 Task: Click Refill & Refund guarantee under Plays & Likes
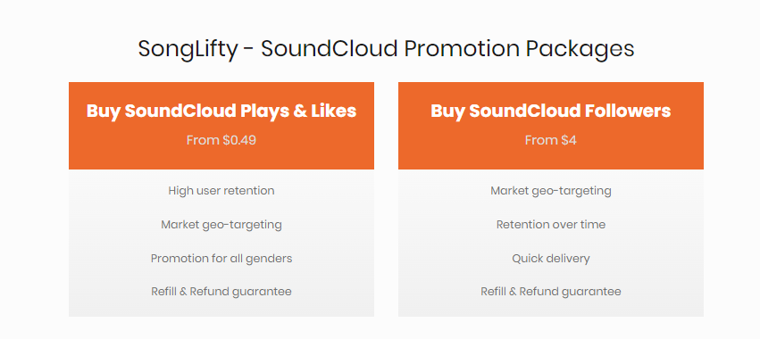[x=221, y=292]
